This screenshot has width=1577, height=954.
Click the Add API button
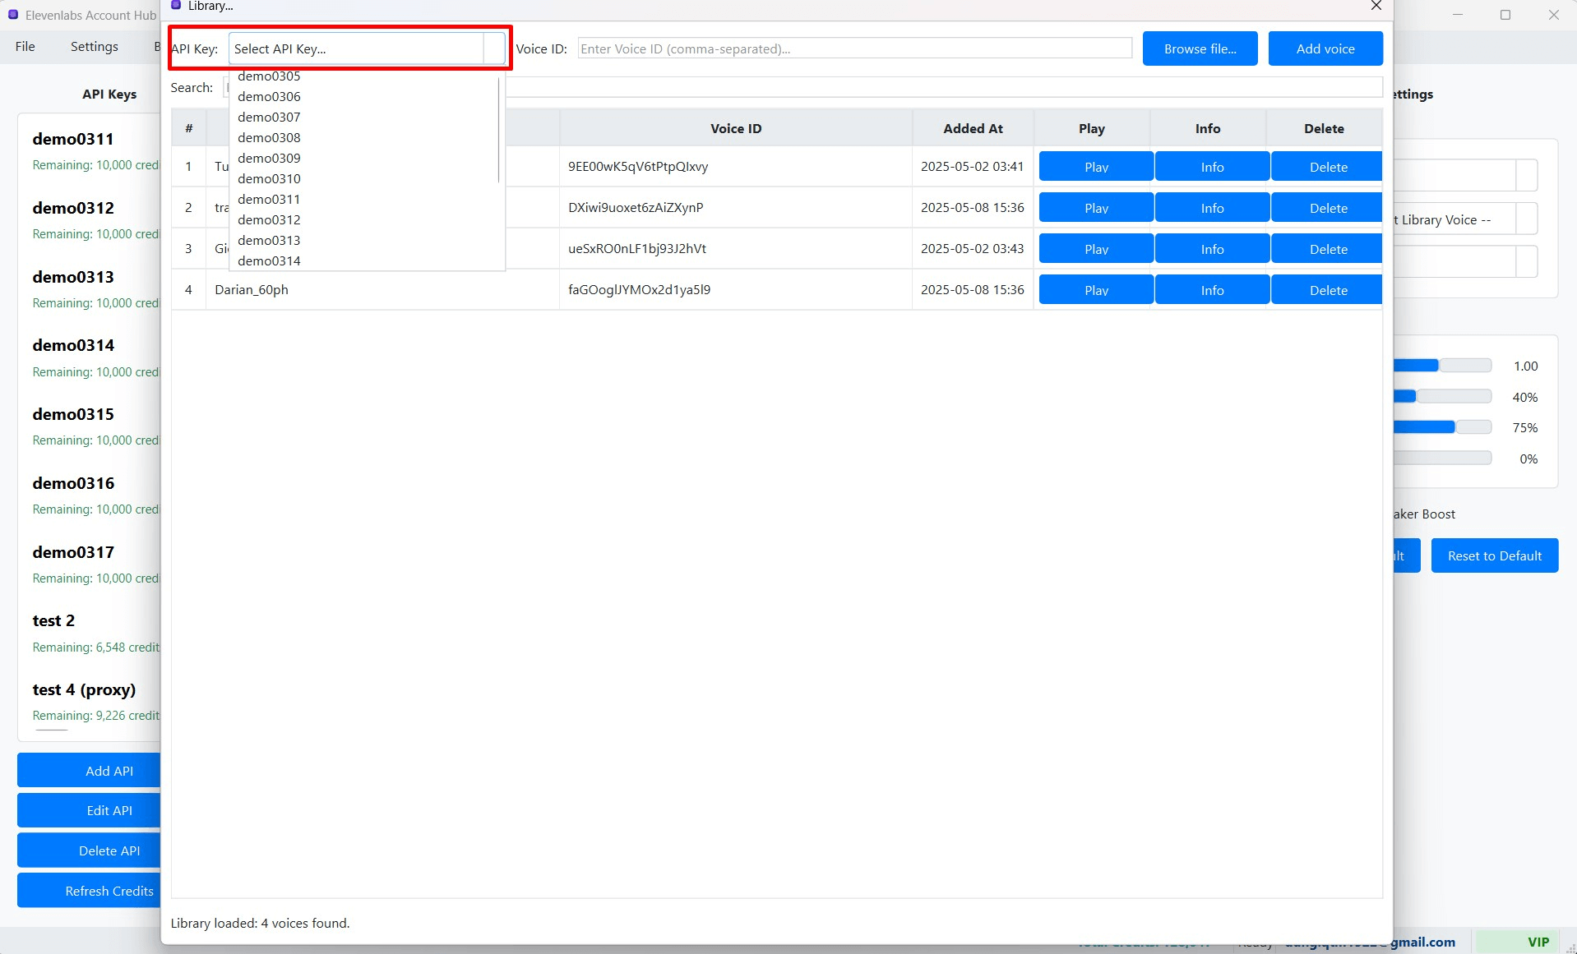[x=89, y=771]
